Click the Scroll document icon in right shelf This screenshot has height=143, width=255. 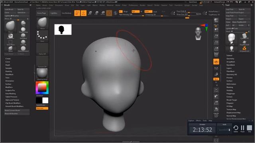[x=216, y=30]
